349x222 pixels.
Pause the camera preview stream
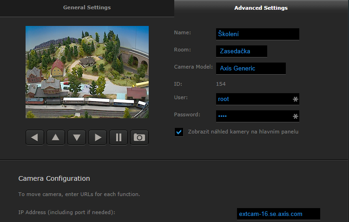[x=119, y=138]
